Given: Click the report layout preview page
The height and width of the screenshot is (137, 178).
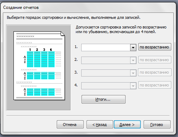Looking at the screenshot, I should (x=39, y=66).
